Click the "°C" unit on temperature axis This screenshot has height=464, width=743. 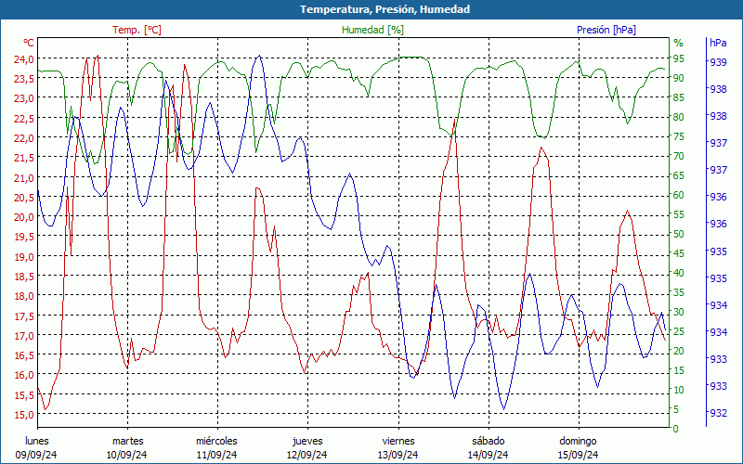coord(29,43)
